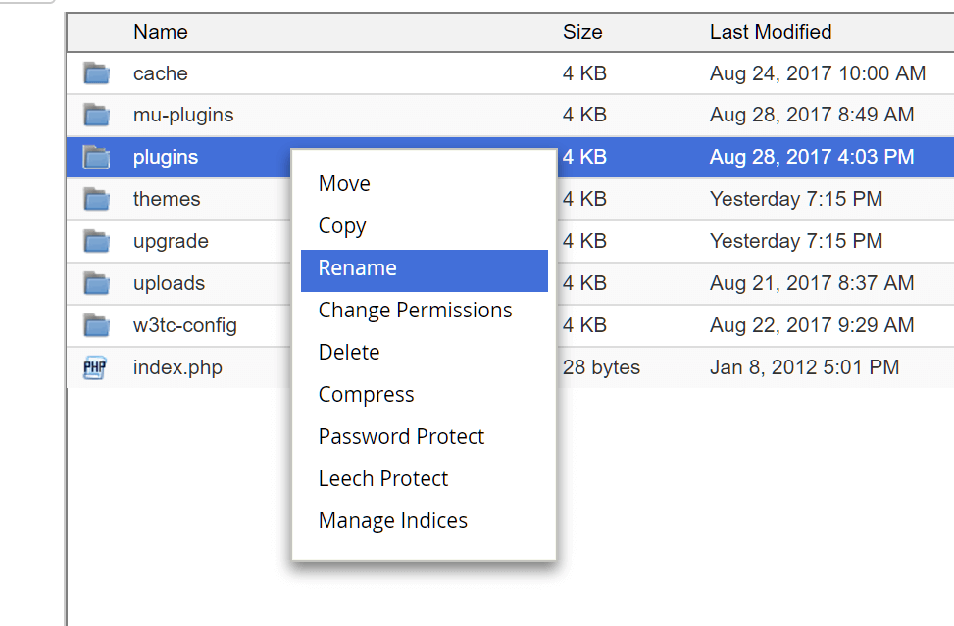Image resolution: width=954 pixels, height=626 pixels.
Task: Click the plugins folder icon
Action: point(96,157)
